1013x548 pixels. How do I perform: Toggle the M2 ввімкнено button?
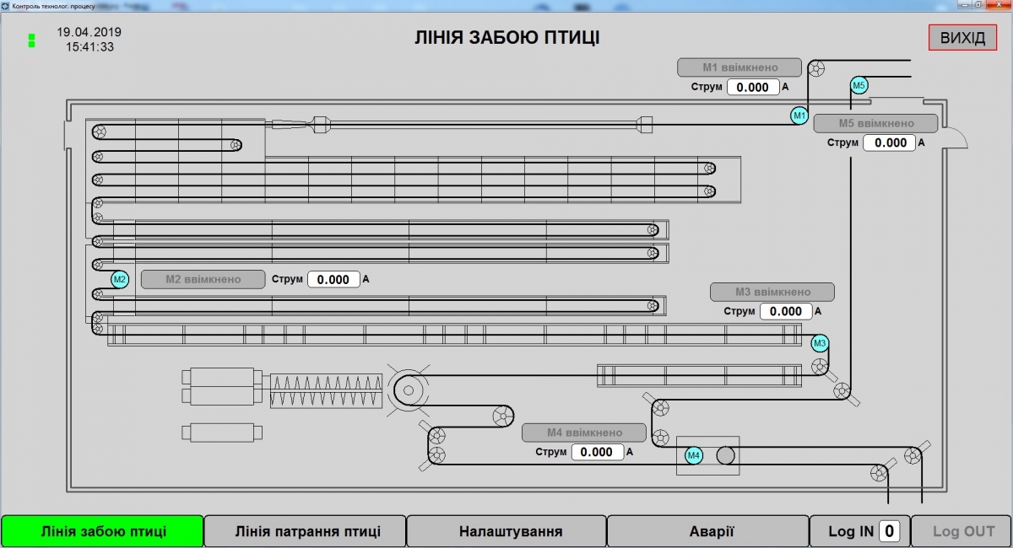203,279
